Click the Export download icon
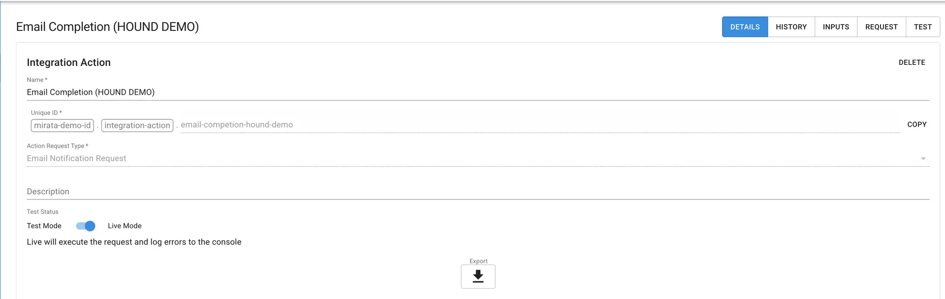 478,276
